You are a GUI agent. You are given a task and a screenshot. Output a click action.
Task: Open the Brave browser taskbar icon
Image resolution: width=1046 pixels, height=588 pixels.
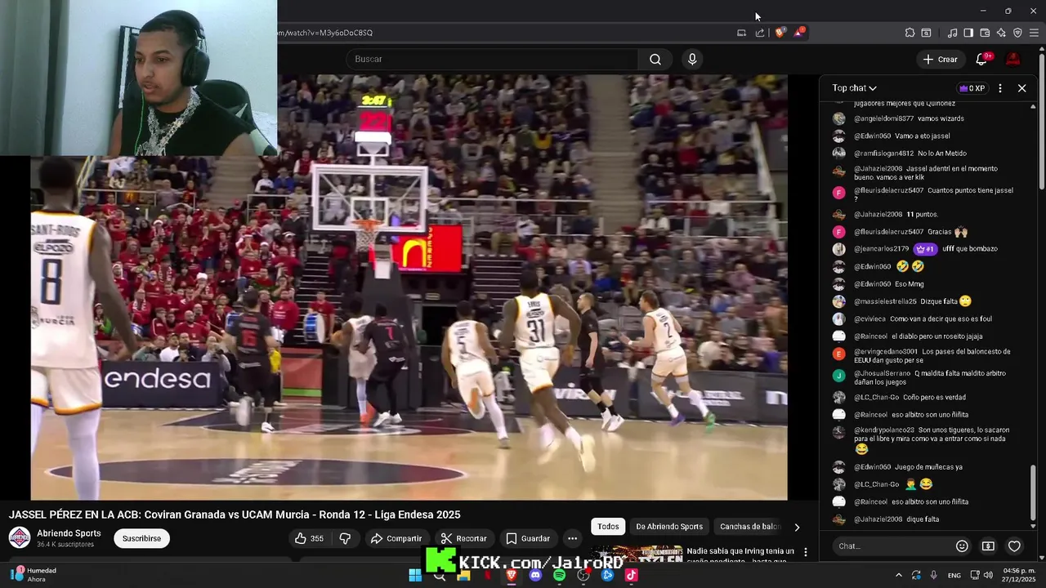[x=512, y=575]
